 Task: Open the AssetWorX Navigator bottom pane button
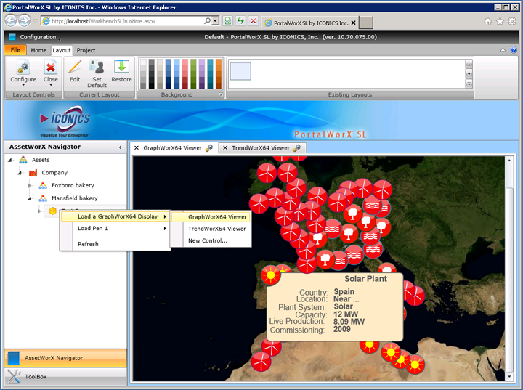(x=65, y=358)
